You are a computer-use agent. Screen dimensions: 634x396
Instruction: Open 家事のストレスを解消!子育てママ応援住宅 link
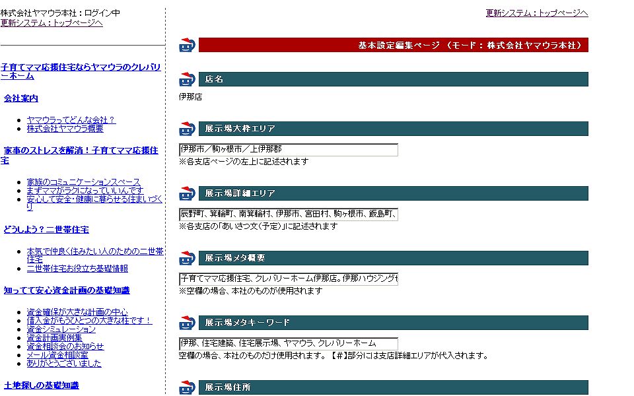[x=79, y=155]
